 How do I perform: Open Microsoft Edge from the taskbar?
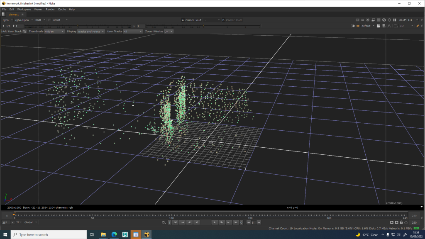click(114, 235)
